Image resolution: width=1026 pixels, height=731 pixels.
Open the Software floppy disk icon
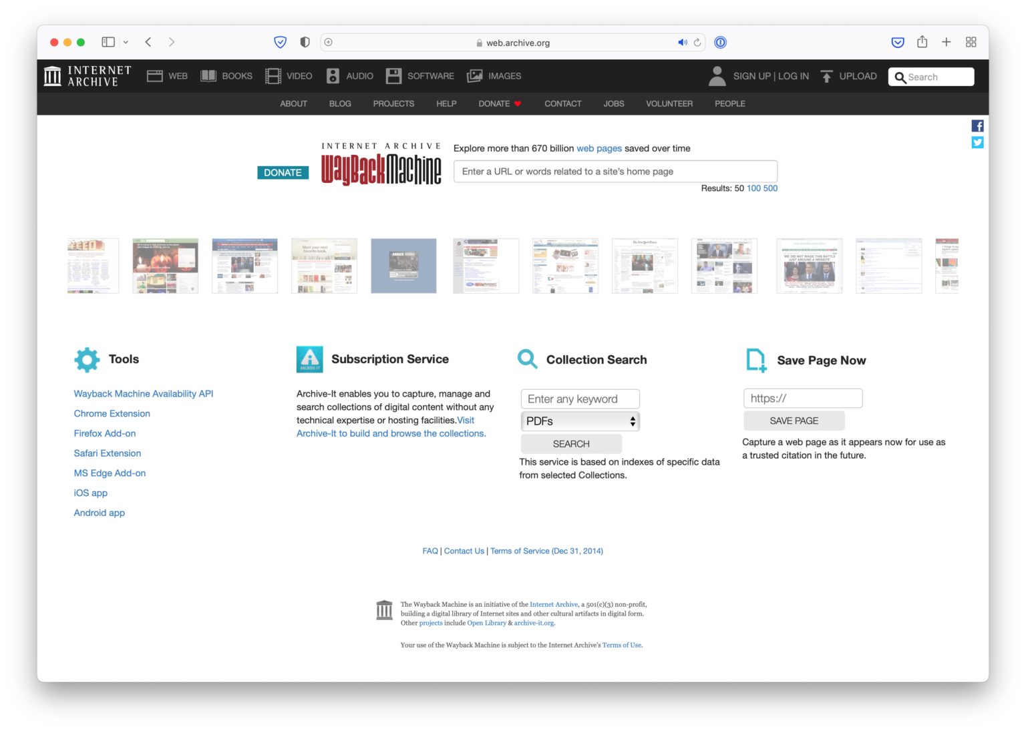click(394, 76)
